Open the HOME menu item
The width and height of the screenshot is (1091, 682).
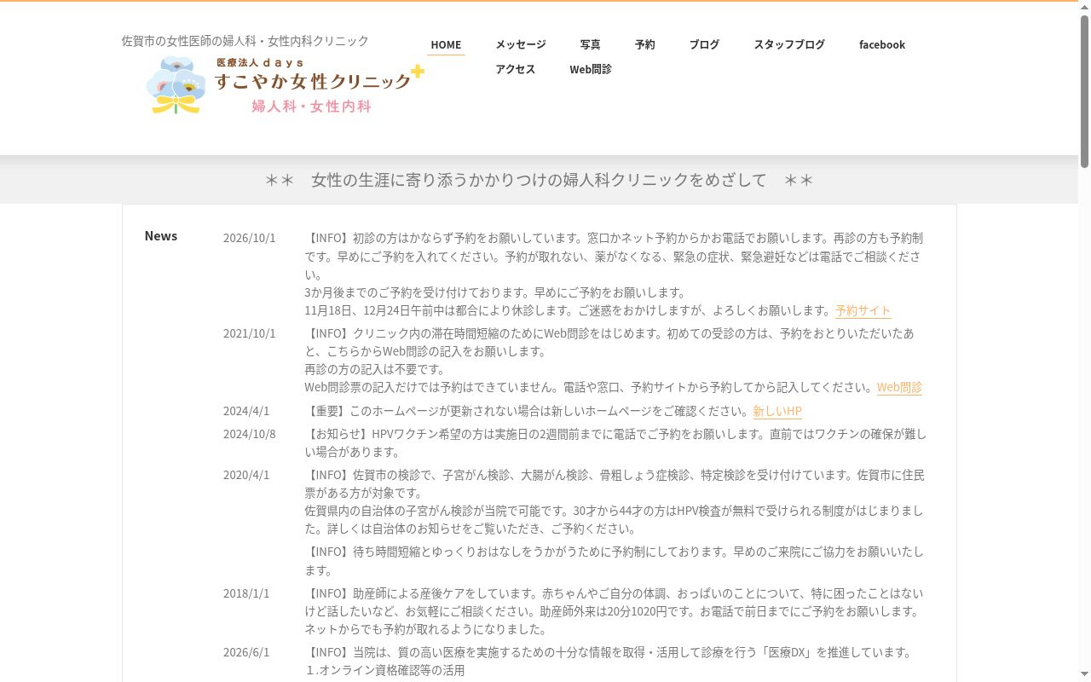click(446, 44)
